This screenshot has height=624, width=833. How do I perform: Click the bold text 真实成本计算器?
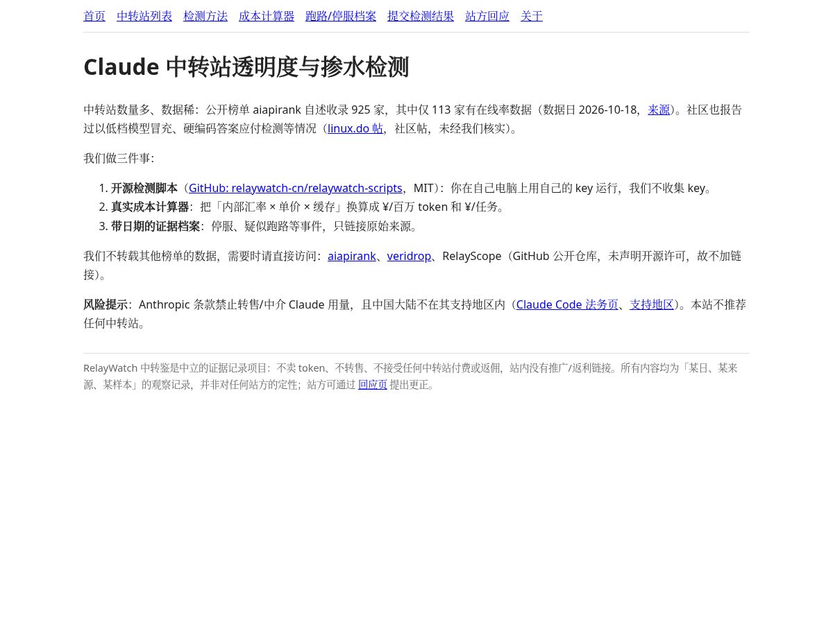click(150, 207)
